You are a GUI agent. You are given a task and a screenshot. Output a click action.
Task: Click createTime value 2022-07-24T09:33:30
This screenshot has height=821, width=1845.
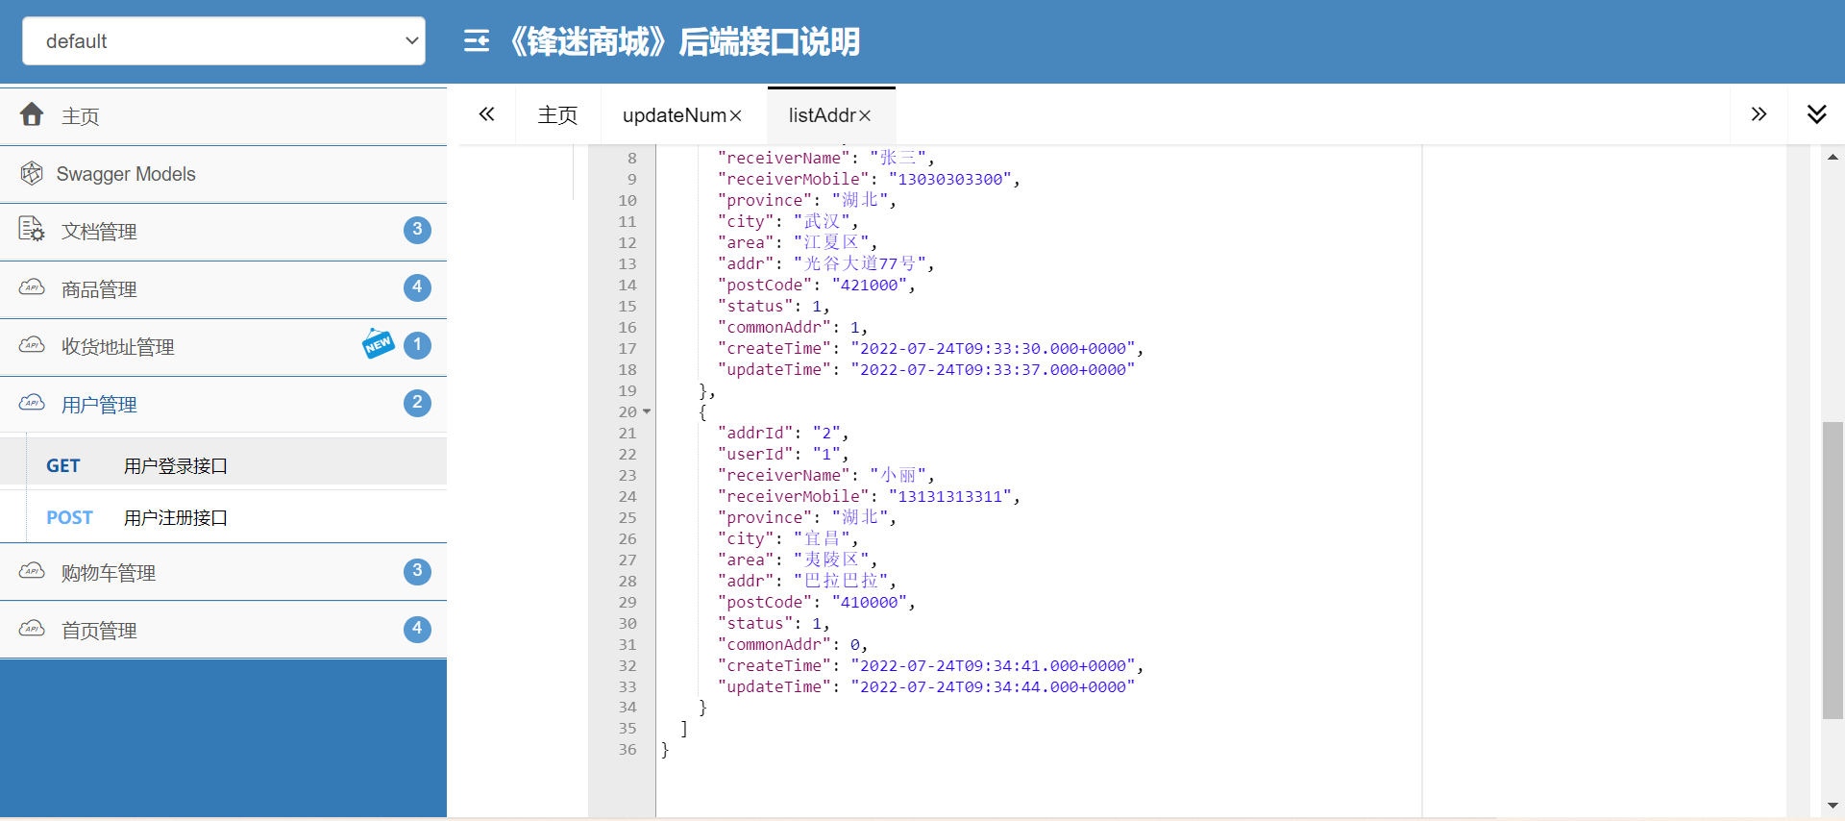tap(993, 348)
